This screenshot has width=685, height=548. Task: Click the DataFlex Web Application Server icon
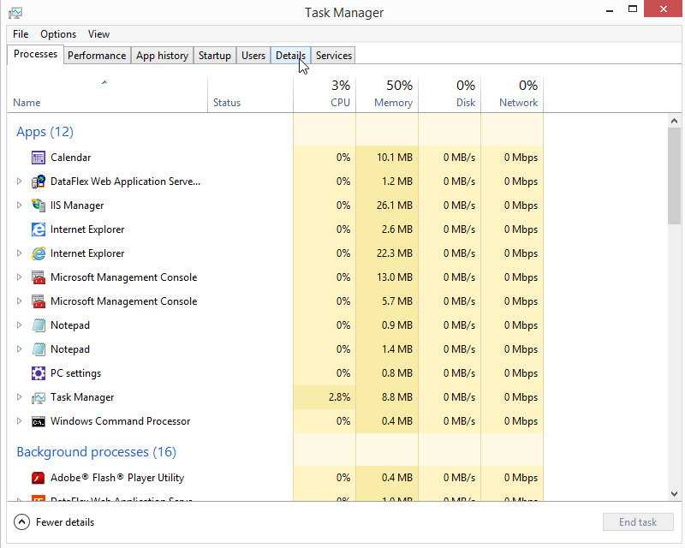click(x=39, y=182)
